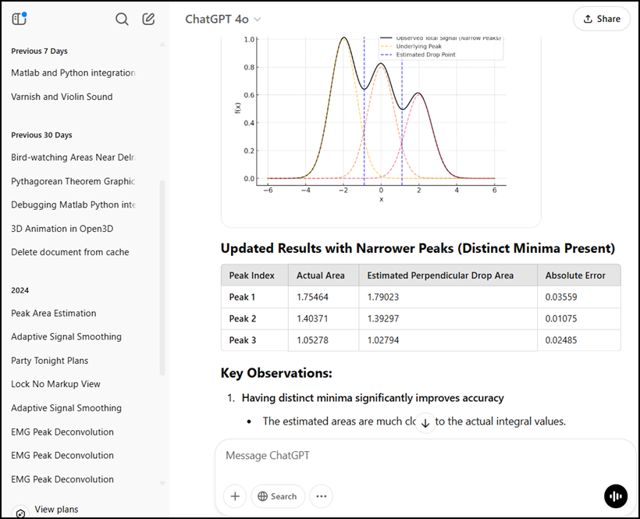Viewport: 640px width, 519px height.
Task: Click the plus attach icon
Action: pos(235,496)
